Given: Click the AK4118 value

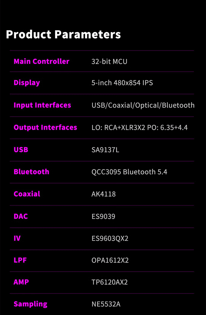Looking at the screenshot, I should click(103, 194).
